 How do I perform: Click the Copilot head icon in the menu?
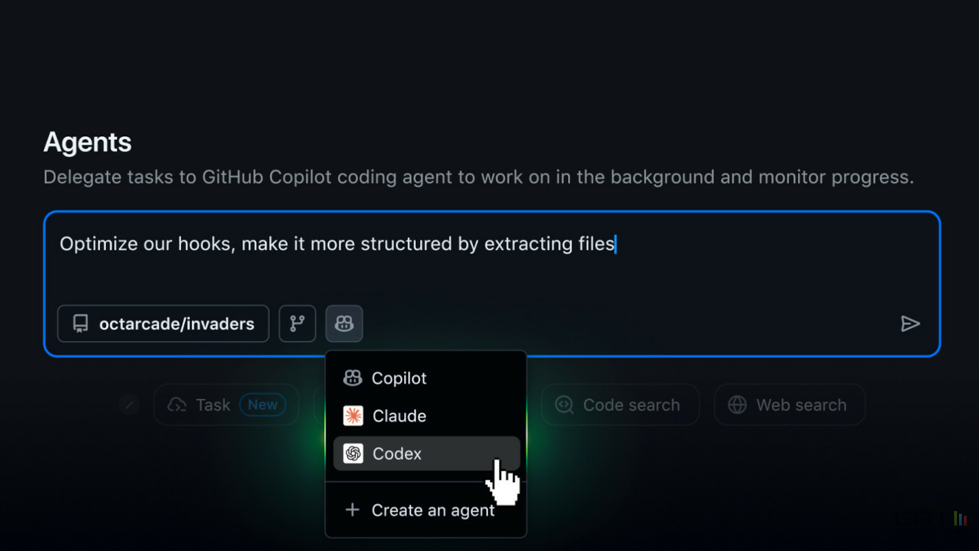click(x=352, y=377)
